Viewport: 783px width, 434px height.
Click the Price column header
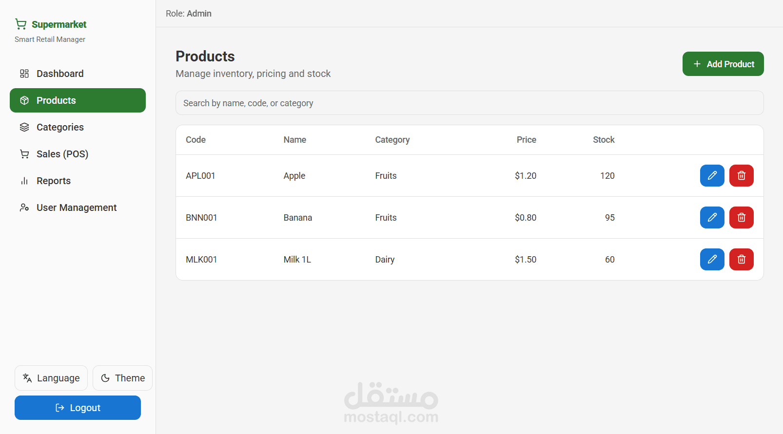coord(526,140)
